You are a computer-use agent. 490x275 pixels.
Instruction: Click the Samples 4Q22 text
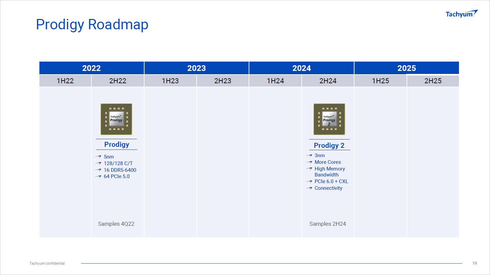[x=116, y=224]
